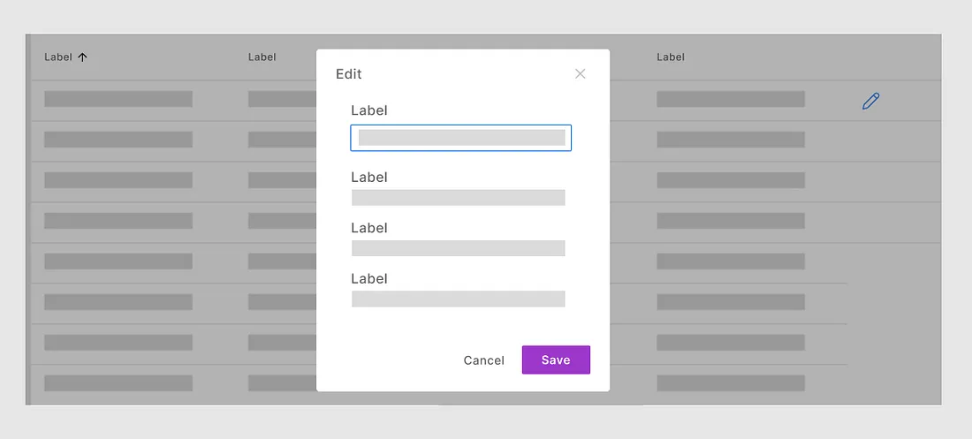Click the first-row cell in the rightmost column
The width and height of the screenshot is (972, 439).
coord(731,99)
